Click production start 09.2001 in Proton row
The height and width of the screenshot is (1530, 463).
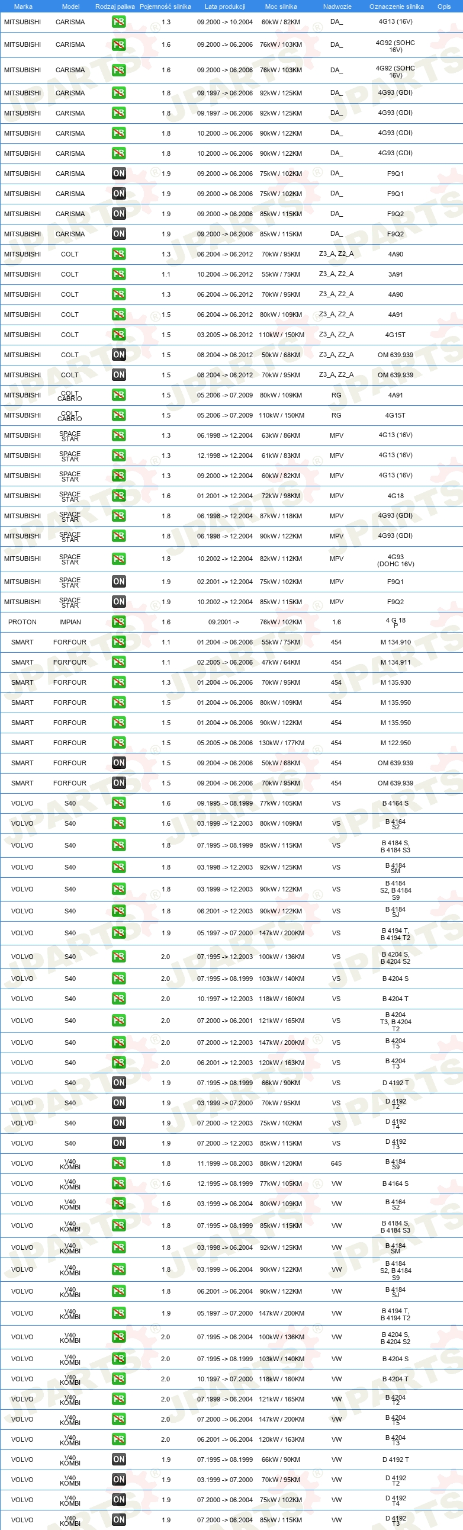tap(224, 622)
